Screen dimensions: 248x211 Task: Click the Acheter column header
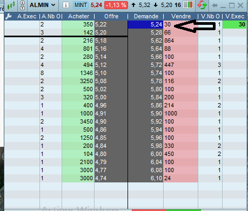pos(79,17)
